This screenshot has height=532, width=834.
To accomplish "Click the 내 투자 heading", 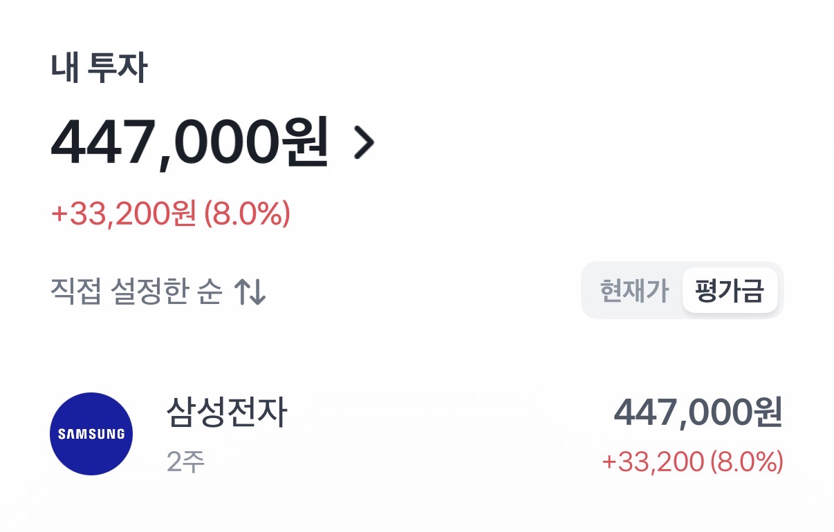I will coord(99,69).
